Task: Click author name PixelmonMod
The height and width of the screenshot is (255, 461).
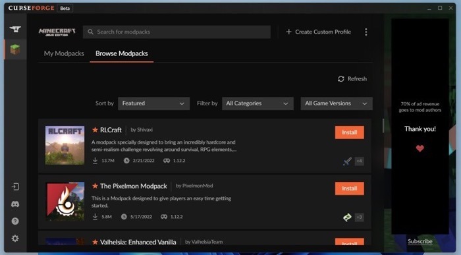Action: point(198,186)
